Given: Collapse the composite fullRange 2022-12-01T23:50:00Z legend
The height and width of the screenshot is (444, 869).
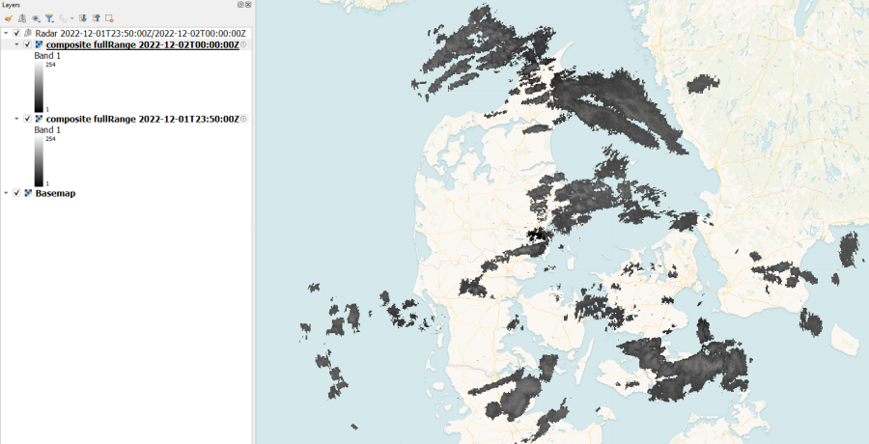Looking at the screenshot, I should tap(16, 119).
